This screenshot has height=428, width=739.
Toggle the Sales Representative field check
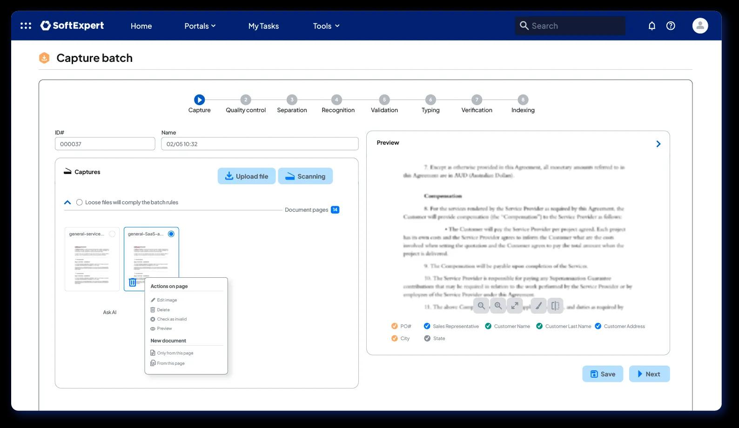coord(427,326)
